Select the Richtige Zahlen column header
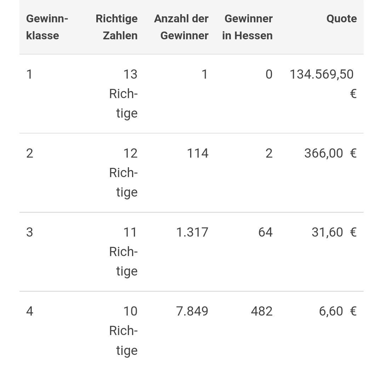382x391 pixels. (116, 27)
